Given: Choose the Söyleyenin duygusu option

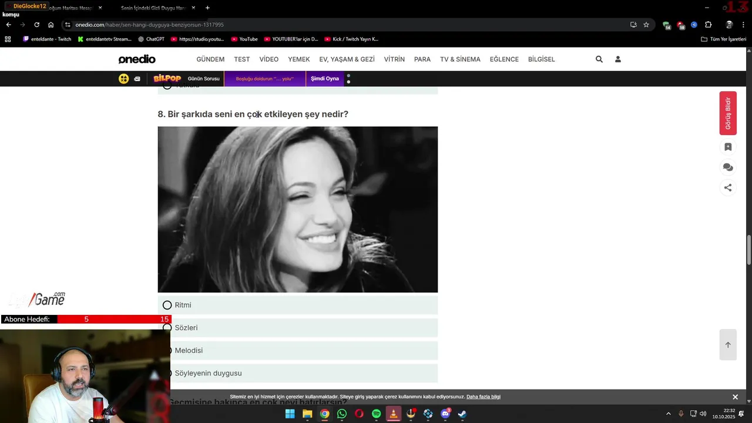Looking at the screenshot, I should pyautogui.click(x=297, y=373).
